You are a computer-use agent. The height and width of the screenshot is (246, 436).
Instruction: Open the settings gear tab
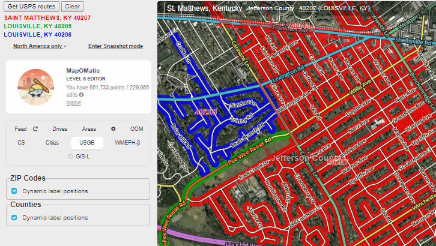pyautogui.click(x=113, y=129)
